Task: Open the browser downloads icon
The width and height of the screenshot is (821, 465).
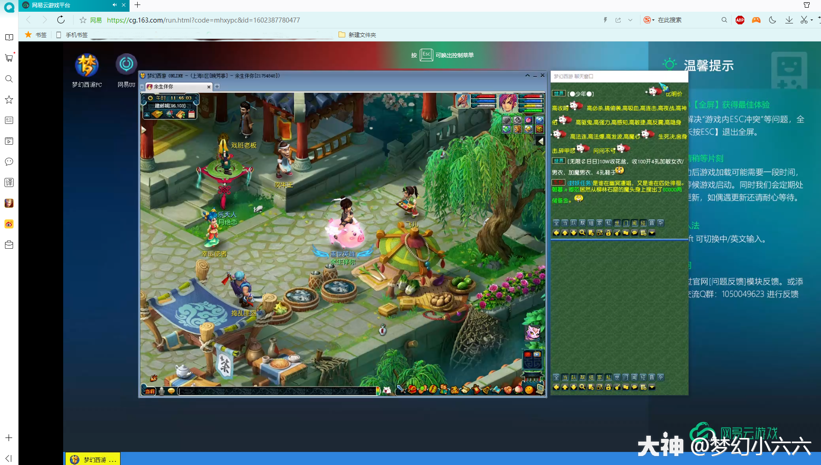Action: click(789, 20)
